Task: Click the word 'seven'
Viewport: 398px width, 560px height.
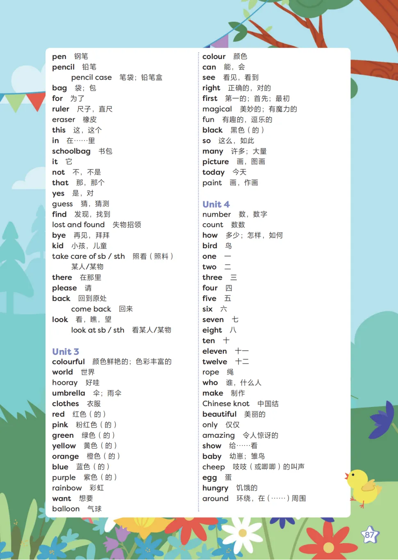Action: [213, 320]
